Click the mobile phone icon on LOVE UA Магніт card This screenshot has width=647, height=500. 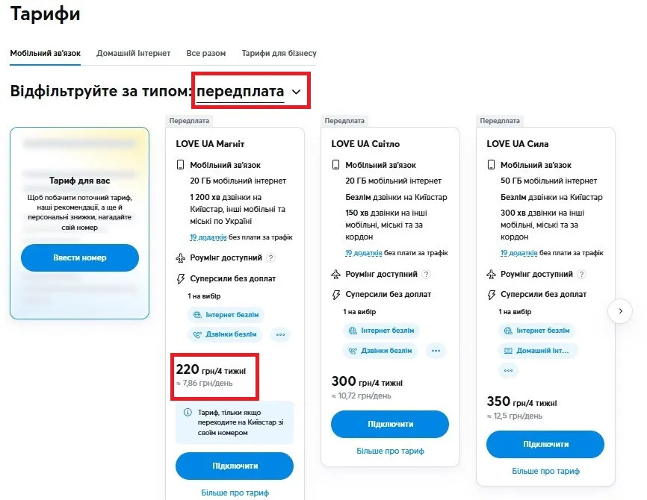[x=181, y=164]
